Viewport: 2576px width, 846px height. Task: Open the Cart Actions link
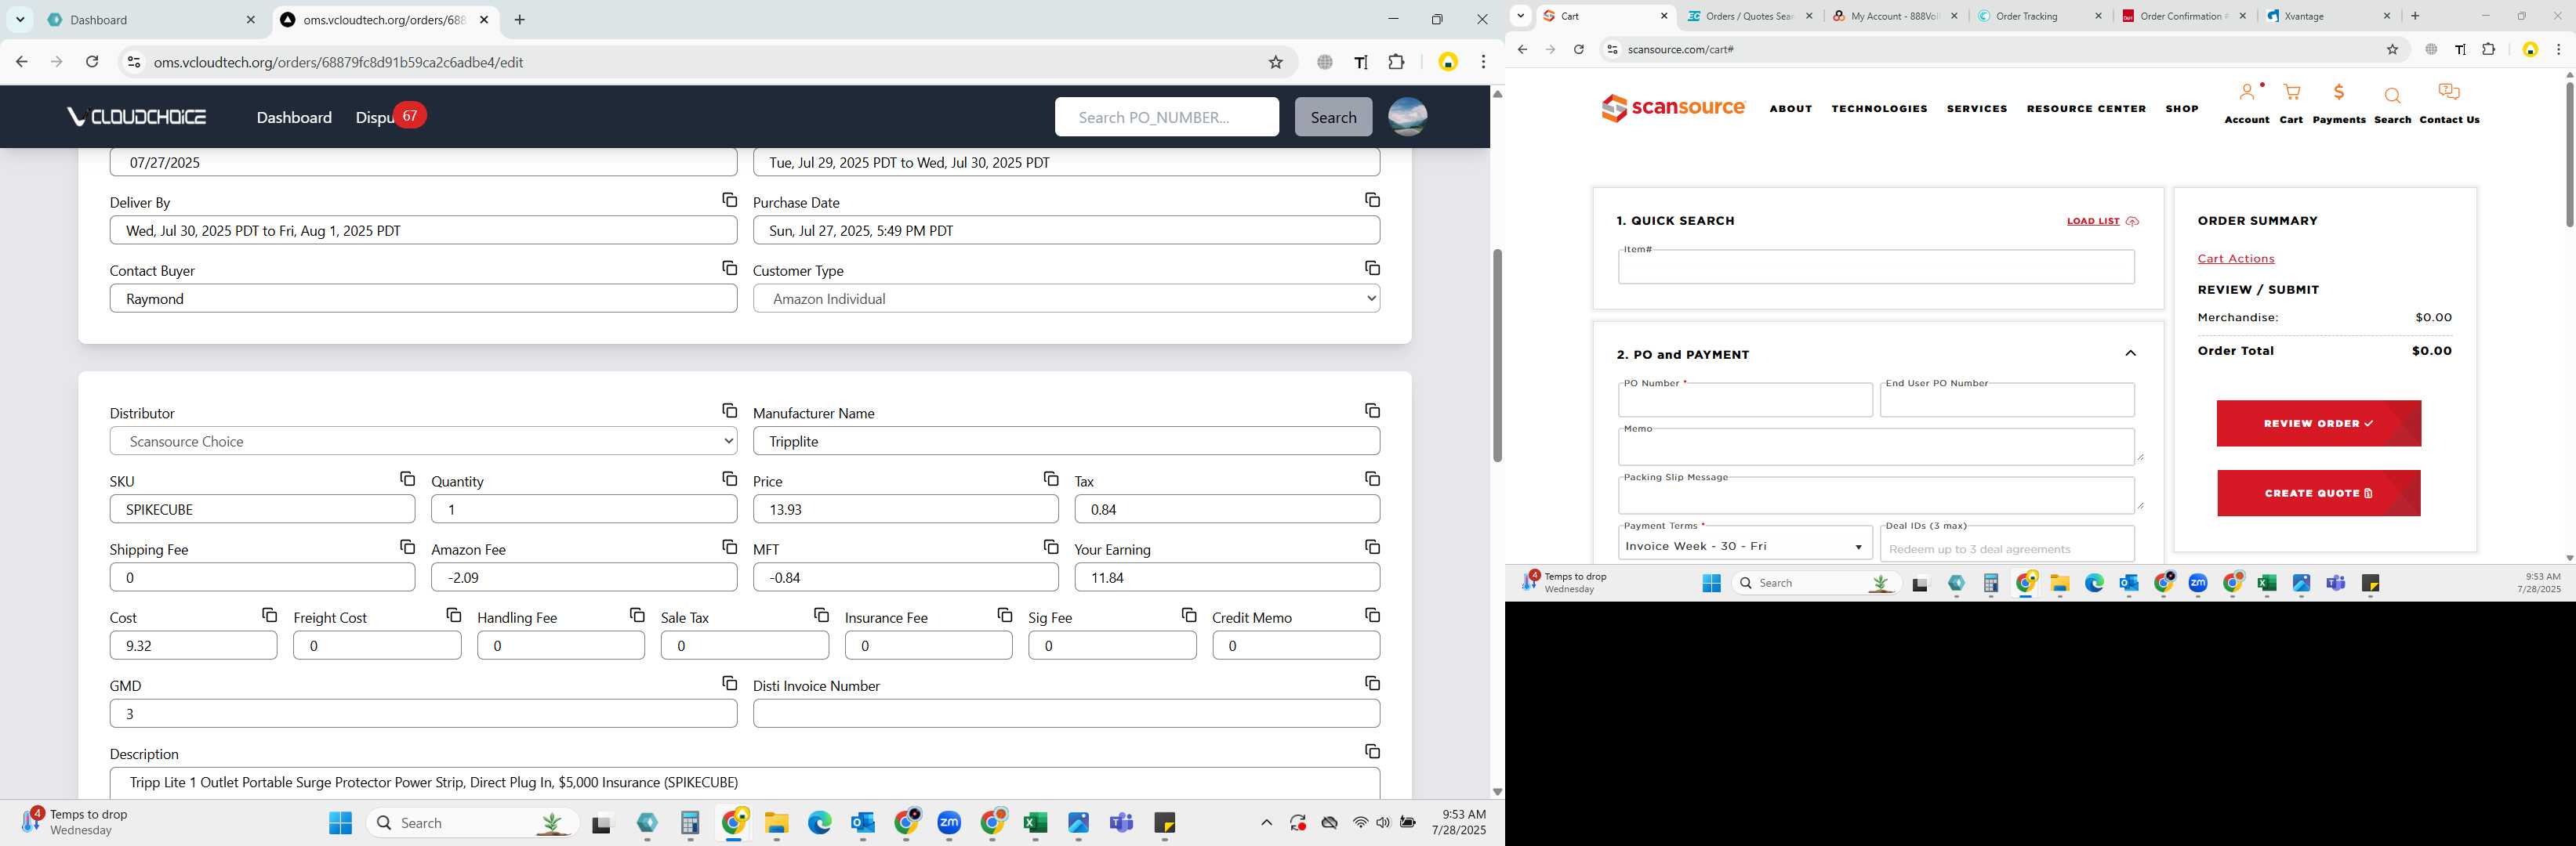click(2235, 258)
